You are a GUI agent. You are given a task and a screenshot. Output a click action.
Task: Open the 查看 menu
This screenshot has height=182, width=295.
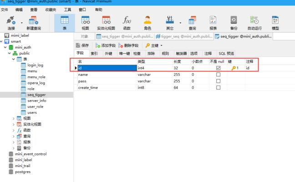coord(34,10)
